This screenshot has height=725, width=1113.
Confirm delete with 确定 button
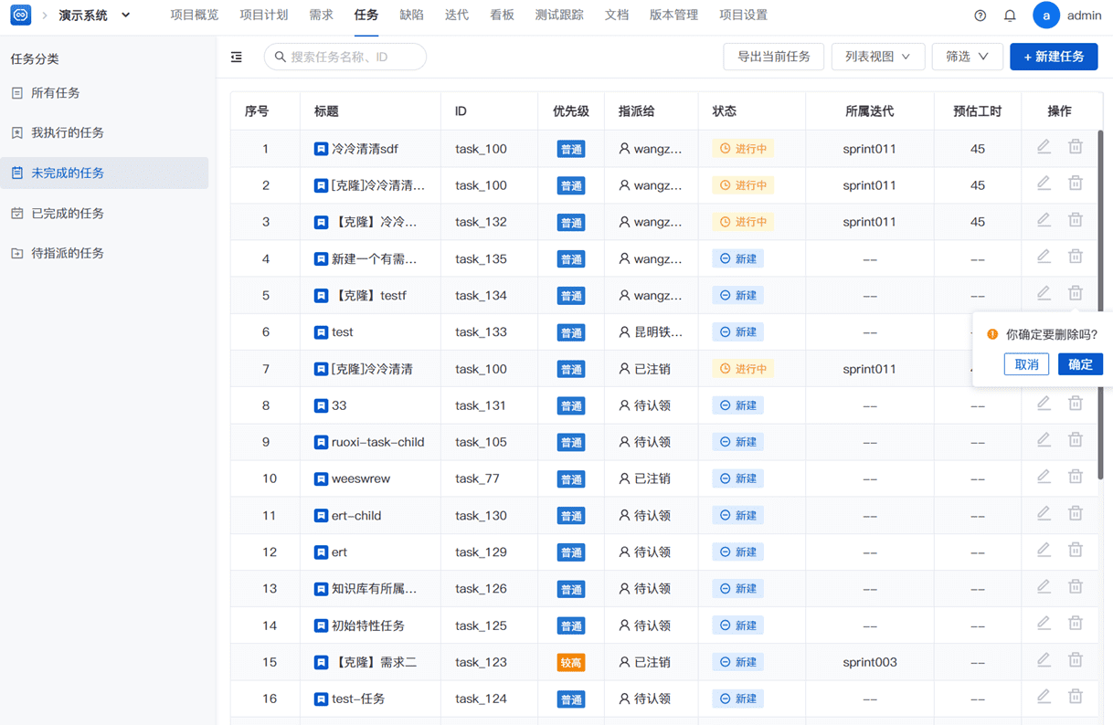tap(1080, 364)
